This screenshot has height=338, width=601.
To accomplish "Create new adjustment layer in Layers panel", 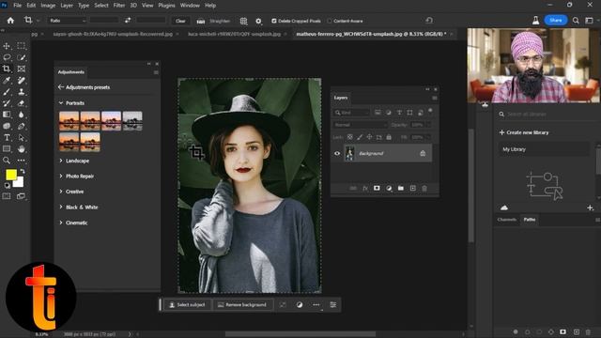I will [389, 188].
